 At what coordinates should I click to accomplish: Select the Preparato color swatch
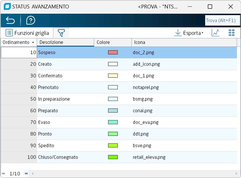(x=113, y=111)
